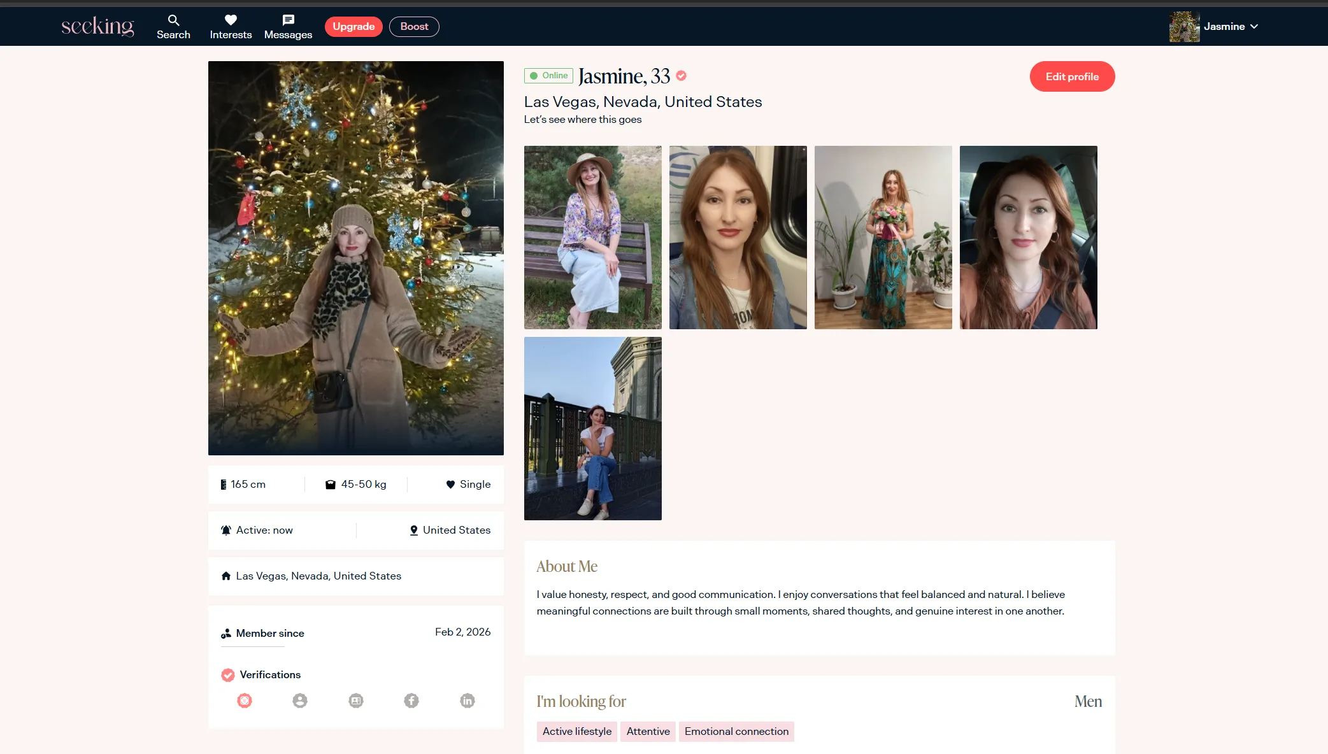Open the photo holding flower bouquet
Viewport: 1328px width, 754px height.
click(883, 237)
